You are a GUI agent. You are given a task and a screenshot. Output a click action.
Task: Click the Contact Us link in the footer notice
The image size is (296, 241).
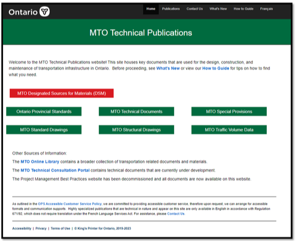pyautogui.click(x=176, y=214)
